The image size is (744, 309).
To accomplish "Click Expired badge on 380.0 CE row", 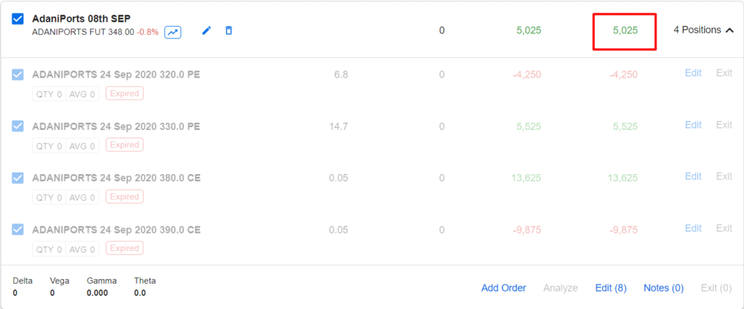I will click(124, 197).
